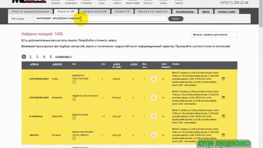Sort results by Цена column
Image resolution: width=263 pixels, height=148 pixels.
tap(117, 64)
